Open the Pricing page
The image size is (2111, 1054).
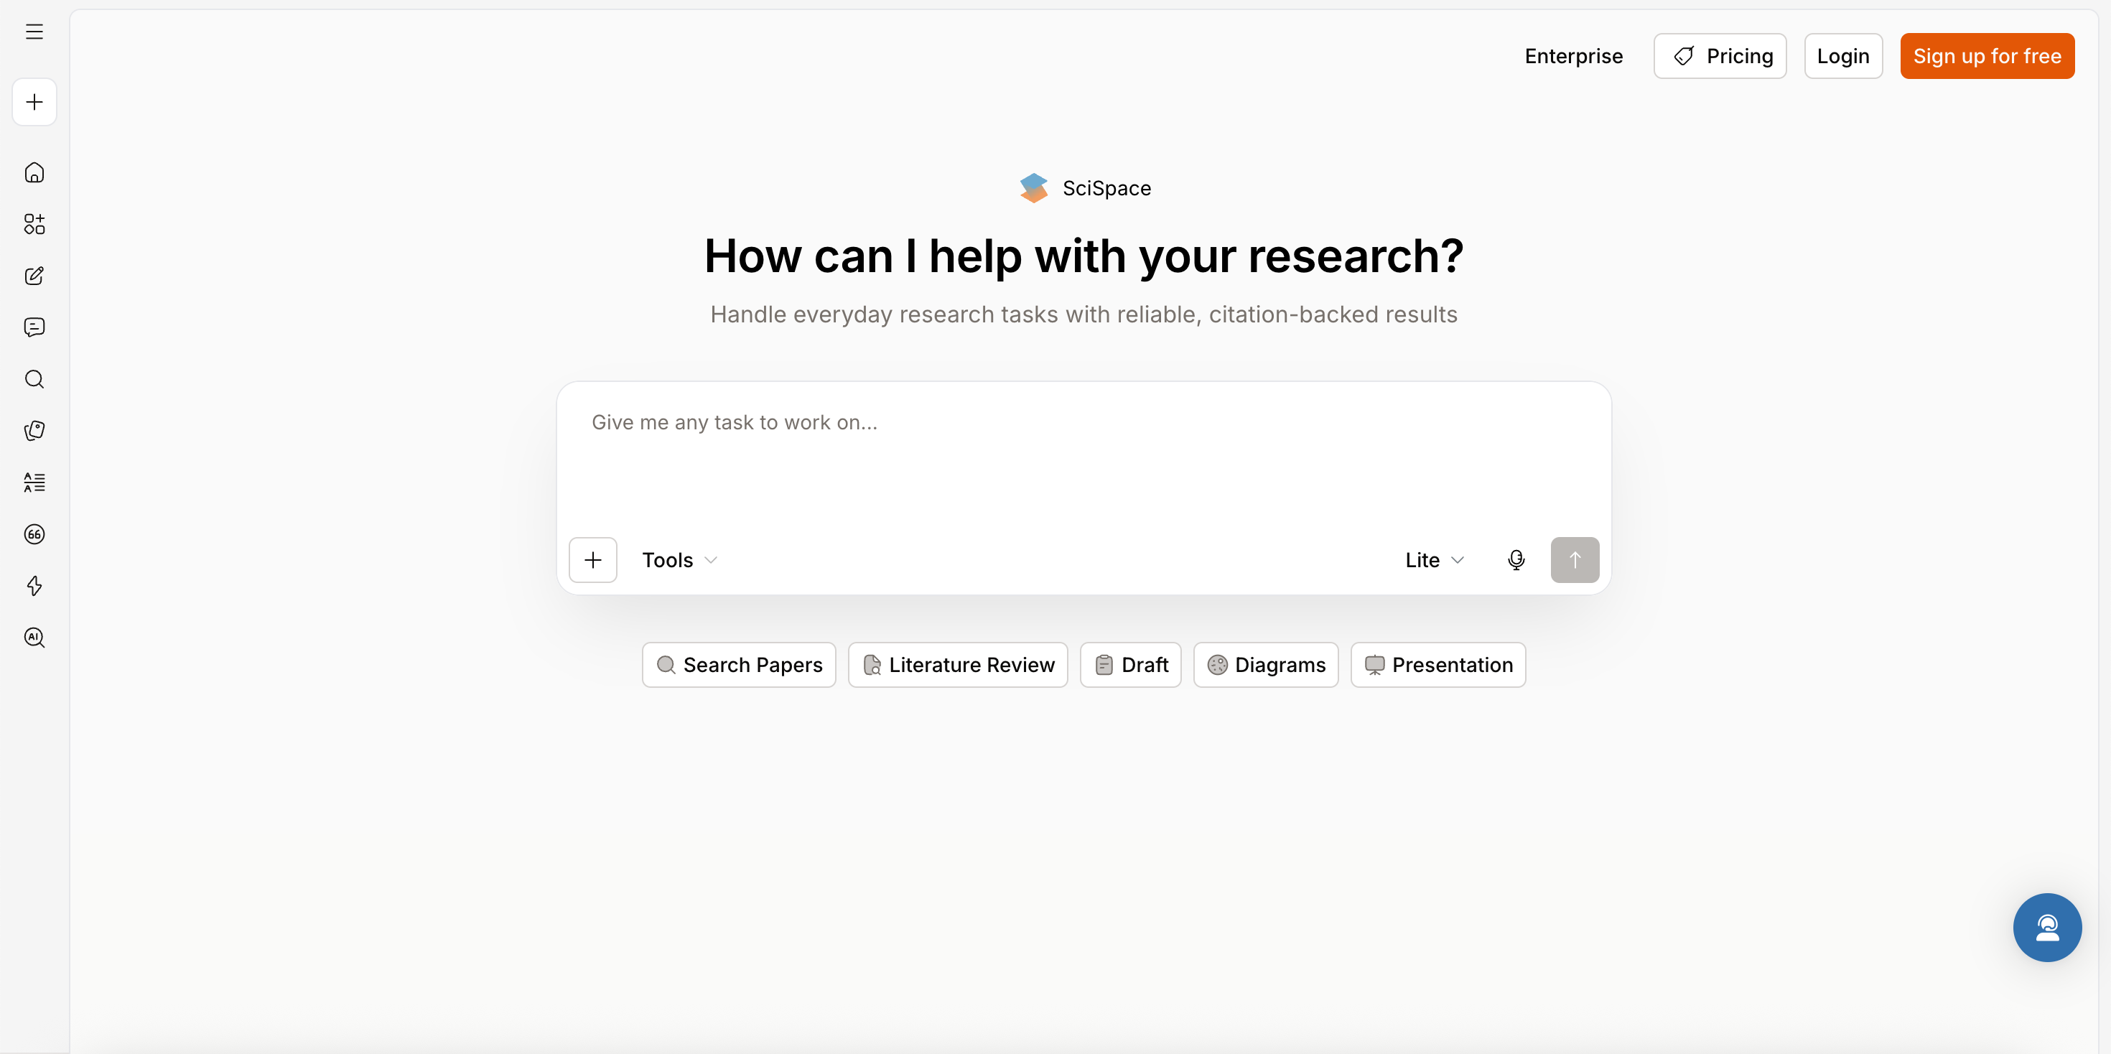[1719, 56]
